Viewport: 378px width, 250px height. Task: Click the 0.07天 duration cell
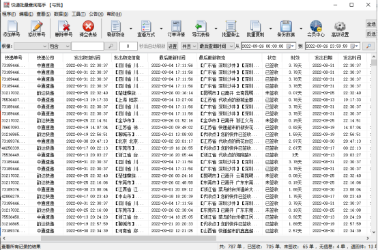[x=295, y=93]
